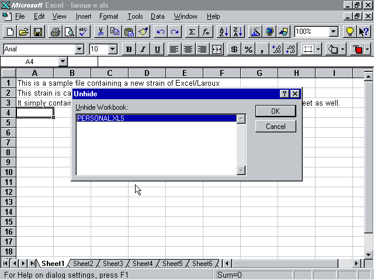
Task: Click the last sheet tab scroll button
Action: 32,264
